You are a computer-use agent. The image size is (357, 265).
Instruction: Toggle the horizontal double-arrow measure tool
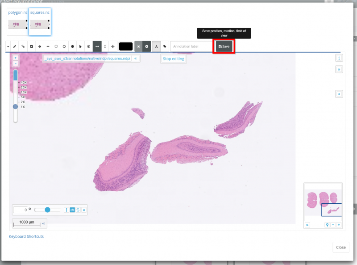tap(97, 46)
